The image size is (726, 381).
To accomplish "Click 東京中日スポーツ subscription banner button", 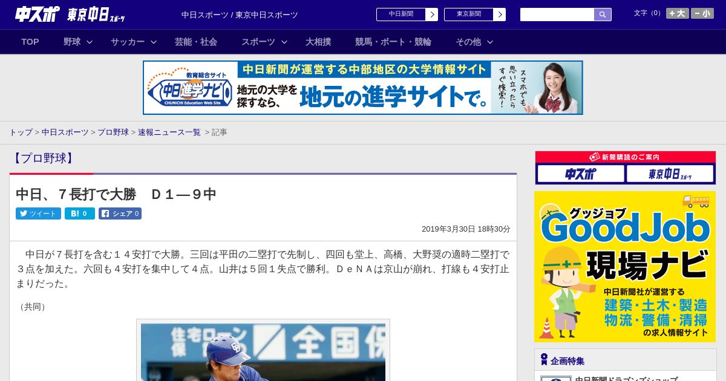I will (670, 174).
